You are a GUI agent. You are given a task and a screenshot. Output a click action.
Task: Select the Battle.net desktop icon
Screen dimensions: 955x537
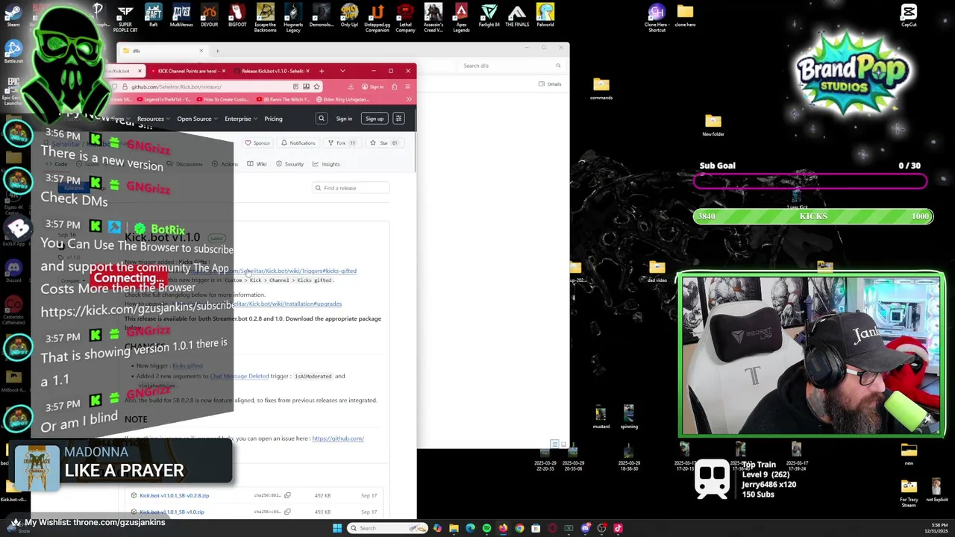(x=13, y=51)
